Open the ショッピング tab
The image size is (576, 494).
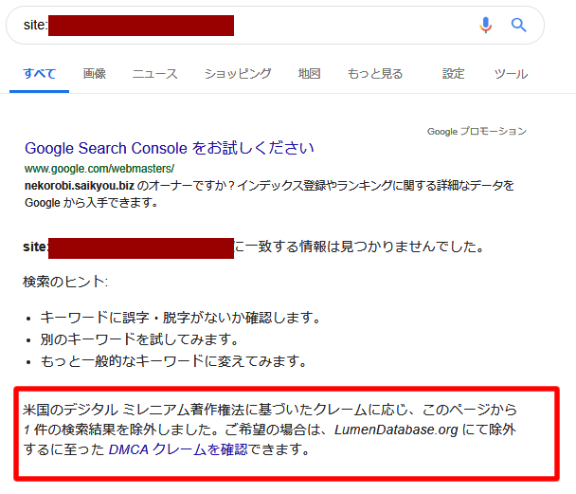[238, 74]
